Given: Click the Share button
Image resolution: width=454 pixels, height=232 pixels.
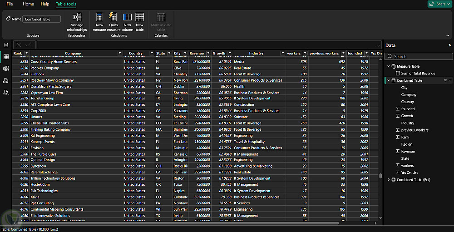Looking at the screenshot, I should click(439, 4).
